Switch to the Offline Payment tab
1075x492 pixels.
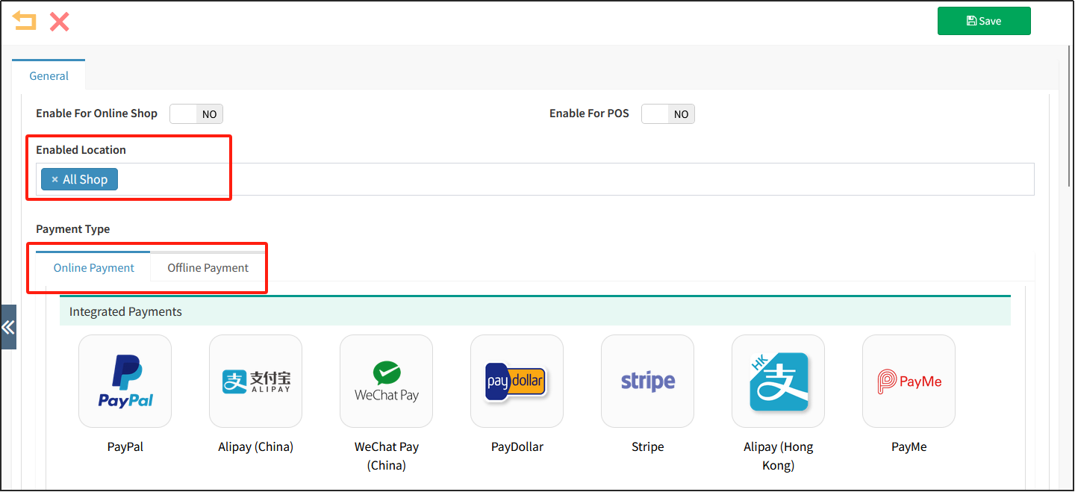208,267
